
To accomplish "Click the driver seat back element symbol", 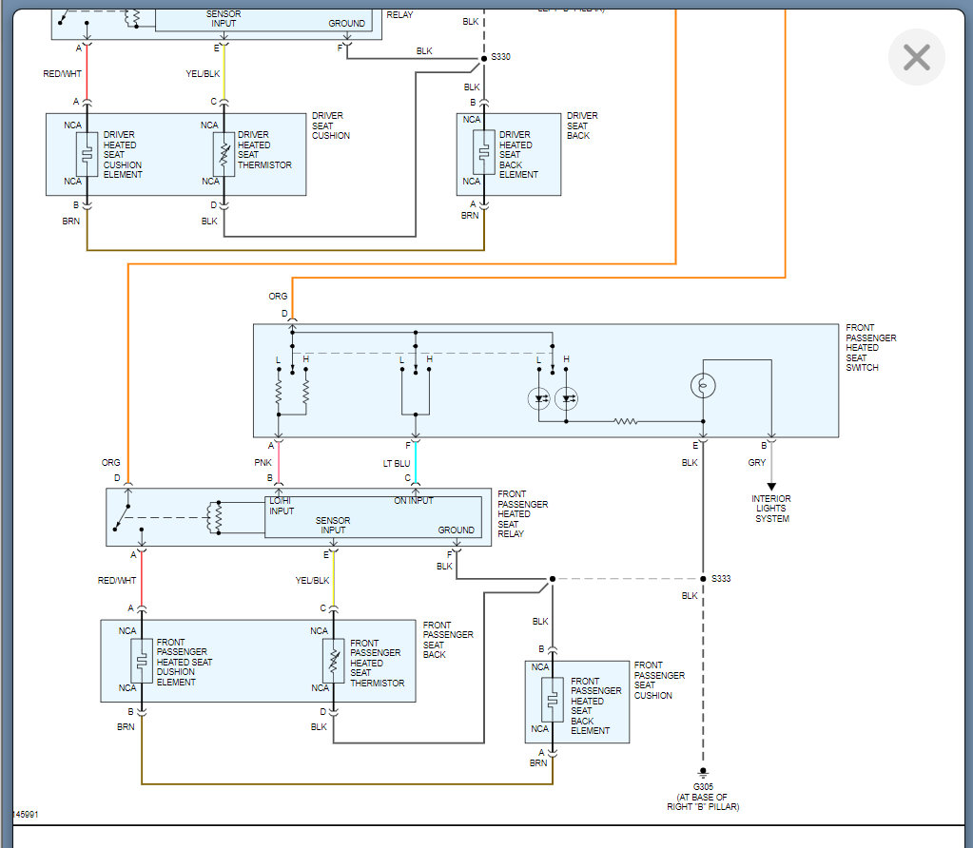I will pyautogui.click(x=484, y=152).
